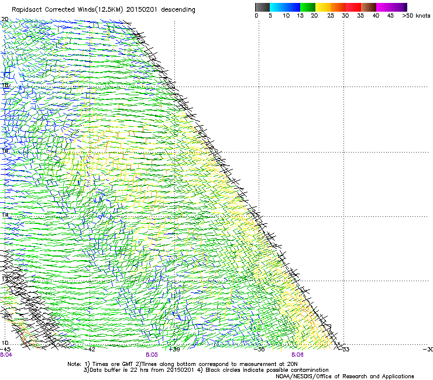Click the latitude '10' axis label
Screen dimensions: 433x380
click(5, 343)
